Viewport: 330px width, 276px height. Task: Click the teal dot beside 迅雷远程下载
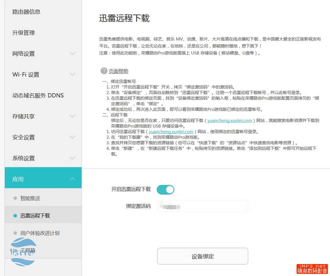coord(14,216)
